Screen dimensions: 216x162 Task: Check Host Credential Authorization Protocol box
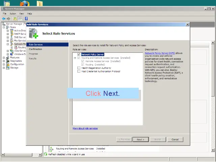click(x=79, y=71)
